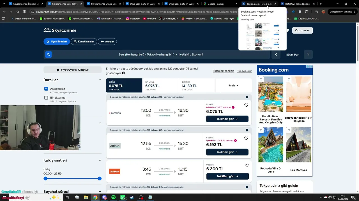Switch to the Araçlar tab
Viewport: 359px width, 201px height.
pyautogui.click(x=107, y=42)
